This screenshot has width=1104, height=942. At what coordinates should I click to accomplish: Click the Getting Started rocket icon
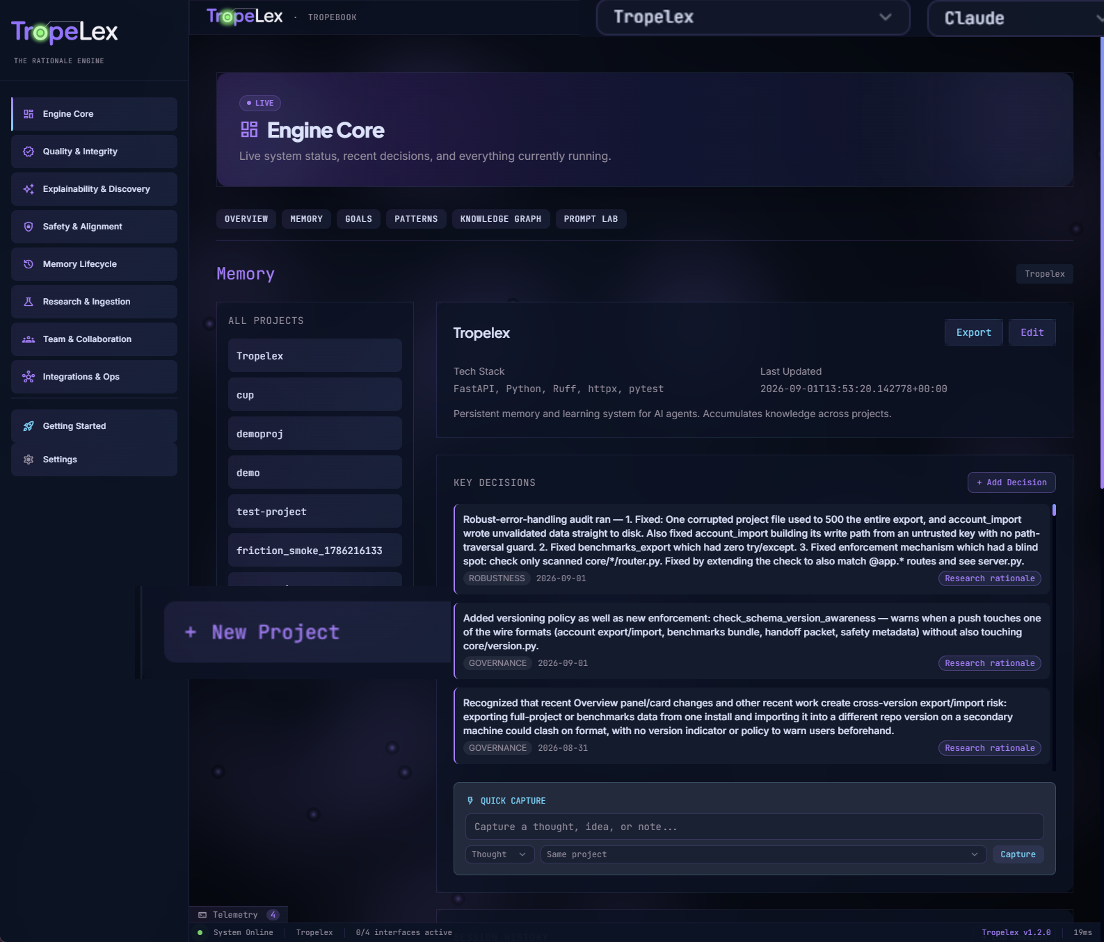pyautogui.click(x=29, y=426)
